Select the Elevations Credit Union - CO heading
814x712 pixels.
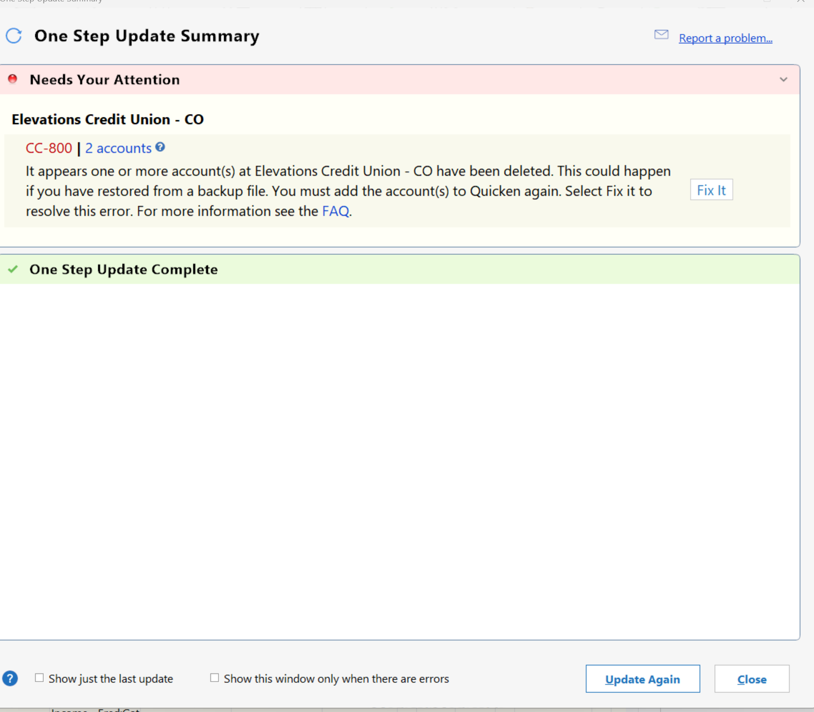coord(108,119)
